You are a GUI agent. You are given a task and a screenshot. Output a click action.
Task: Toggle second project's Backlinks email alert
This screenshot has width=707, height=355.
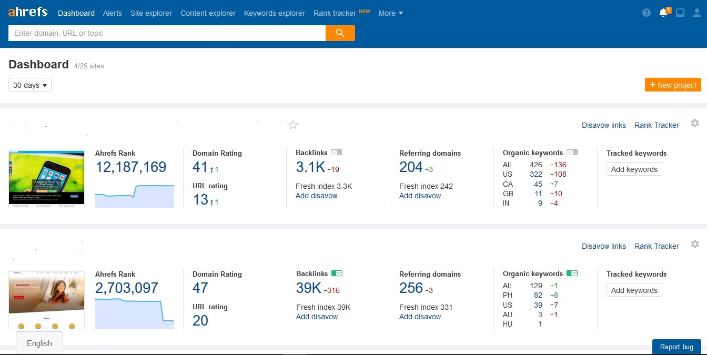[x=337, y=273]
